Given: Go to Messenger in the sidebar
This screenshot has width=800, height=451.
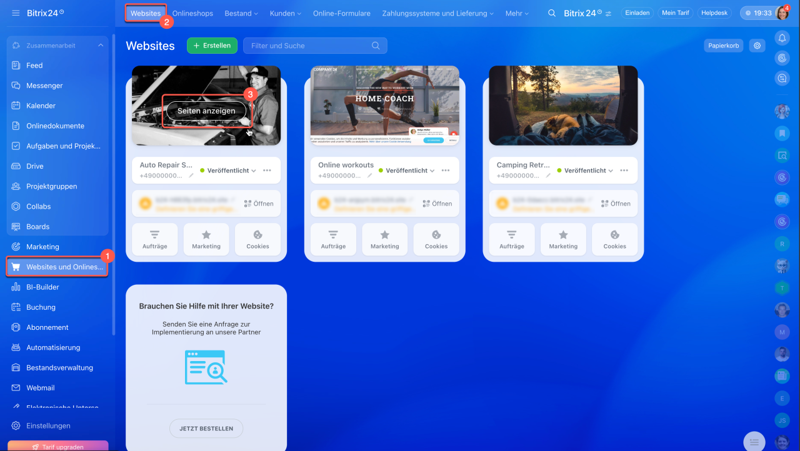Looking at the screenshot, I should [x=44, y=86].
